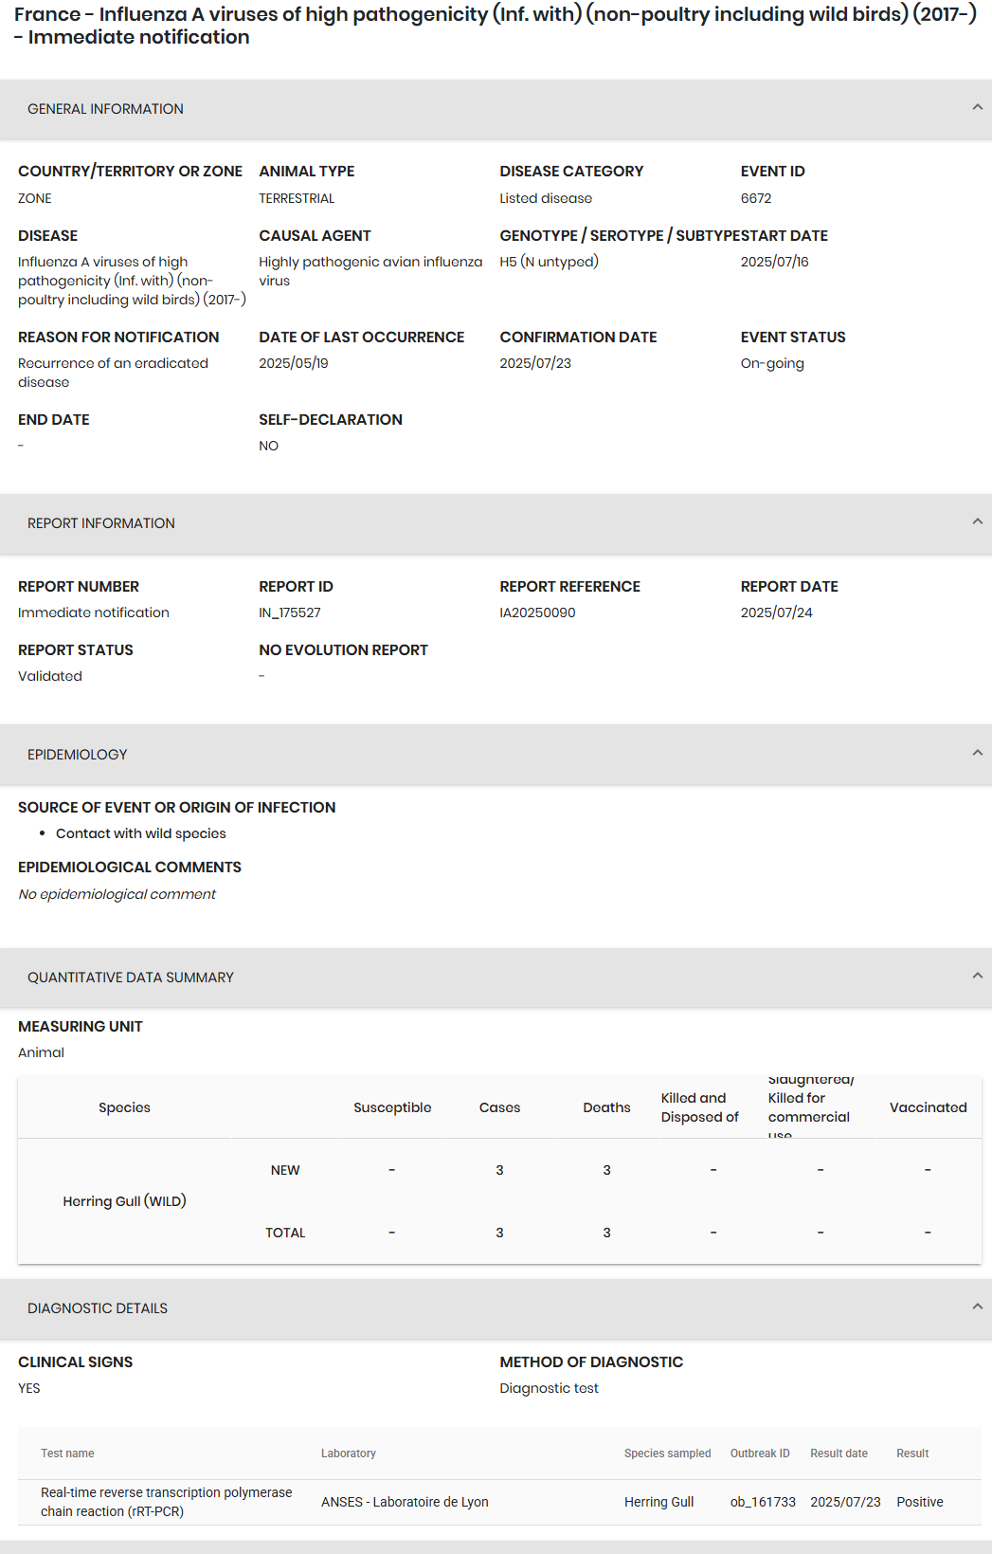Click the event ID 6672 value

(756, 198)
